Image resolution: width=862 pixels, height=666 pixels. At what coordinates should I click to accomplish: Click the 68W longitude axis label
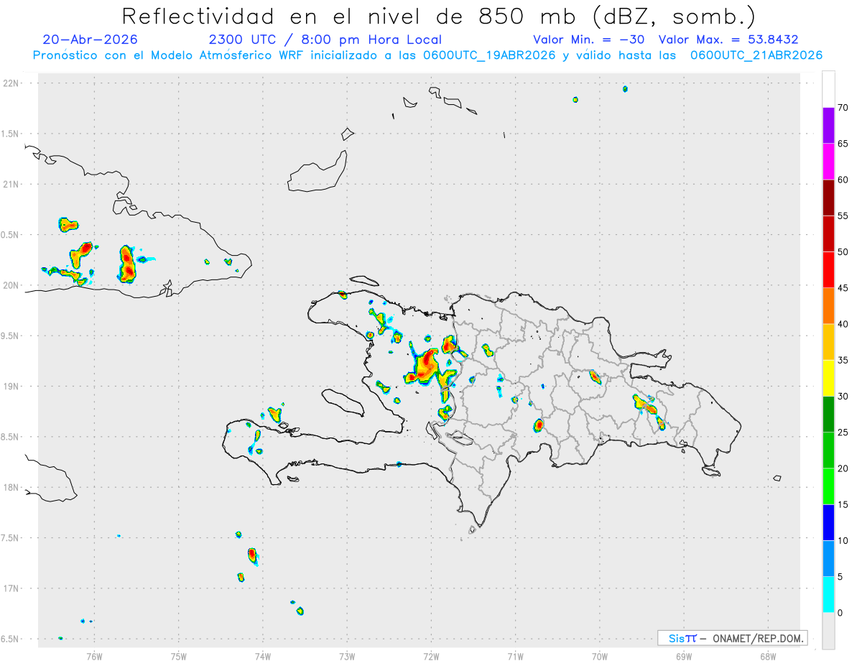click(x=768, y=656)
